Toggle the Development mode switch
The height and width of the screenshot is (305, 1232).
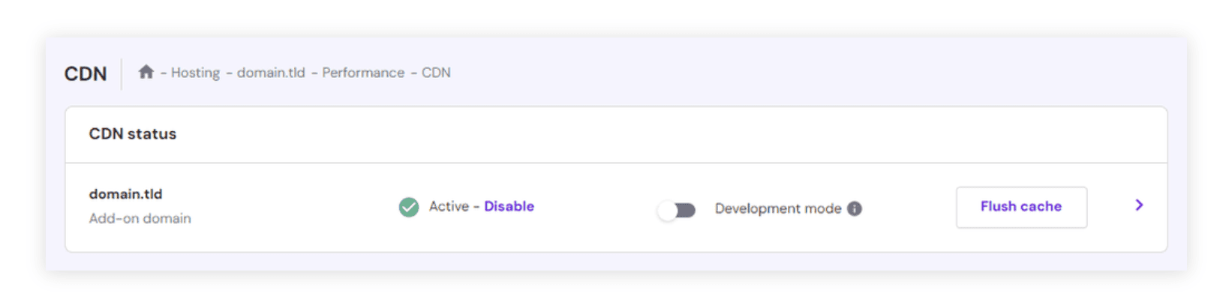click(x=677, y=210)
